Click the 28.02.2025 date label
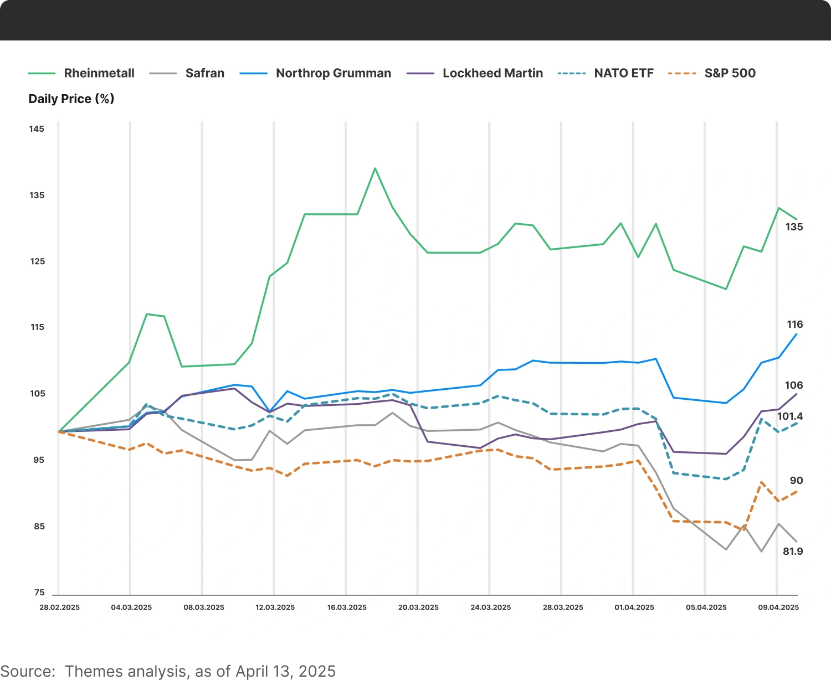Viewport: 831px width, 680px height. (59, 607)
